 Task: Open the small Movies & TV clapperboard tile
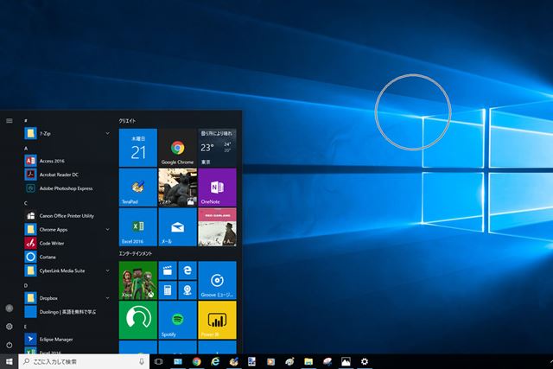click(x=168, y=270)
